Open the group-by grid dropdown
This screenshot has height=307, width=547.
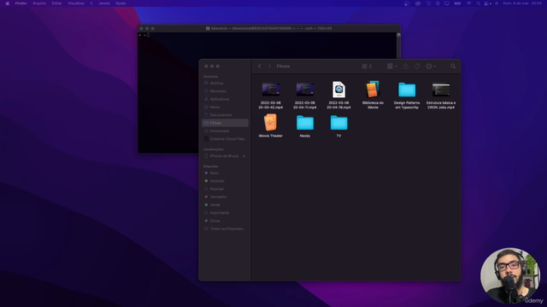coord(392,67)
